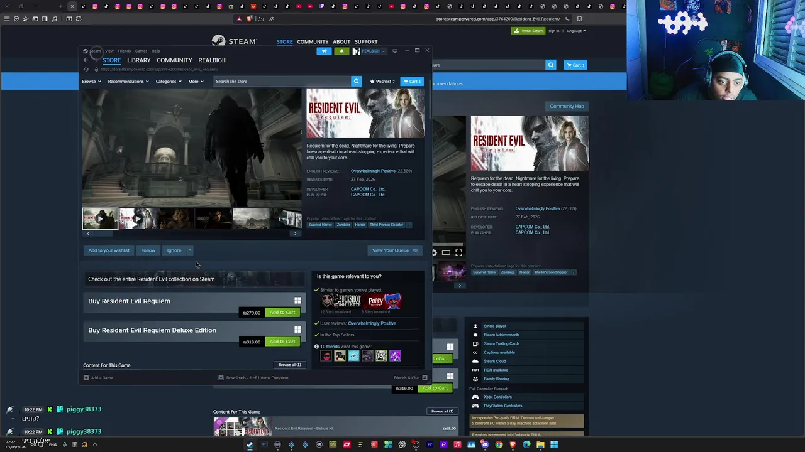Screen dimensions: 805x452
Task: Open the Browse dropdown in Steam client
Action: click(x=91, y=81)
